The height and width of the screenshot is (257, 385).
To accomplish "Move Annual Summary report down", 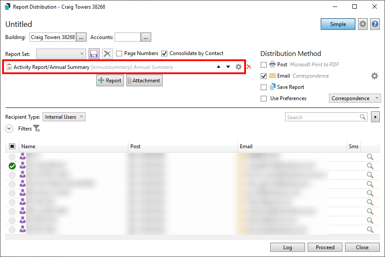I will [228, 67].
